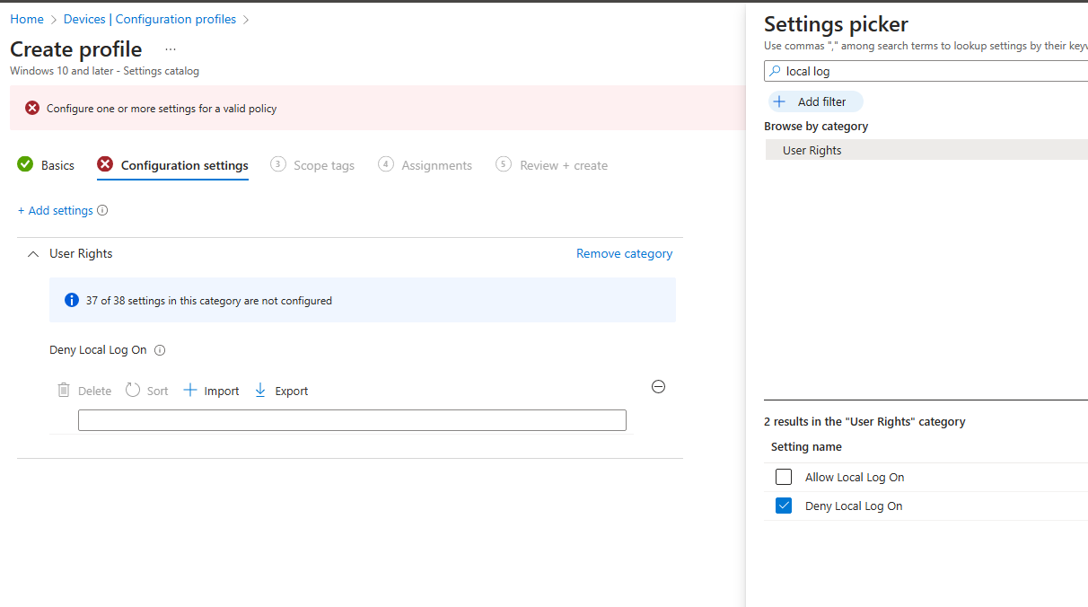Go to the Assignments step
Viewport: 1088px width, 607px height.
tap(425, 165)
